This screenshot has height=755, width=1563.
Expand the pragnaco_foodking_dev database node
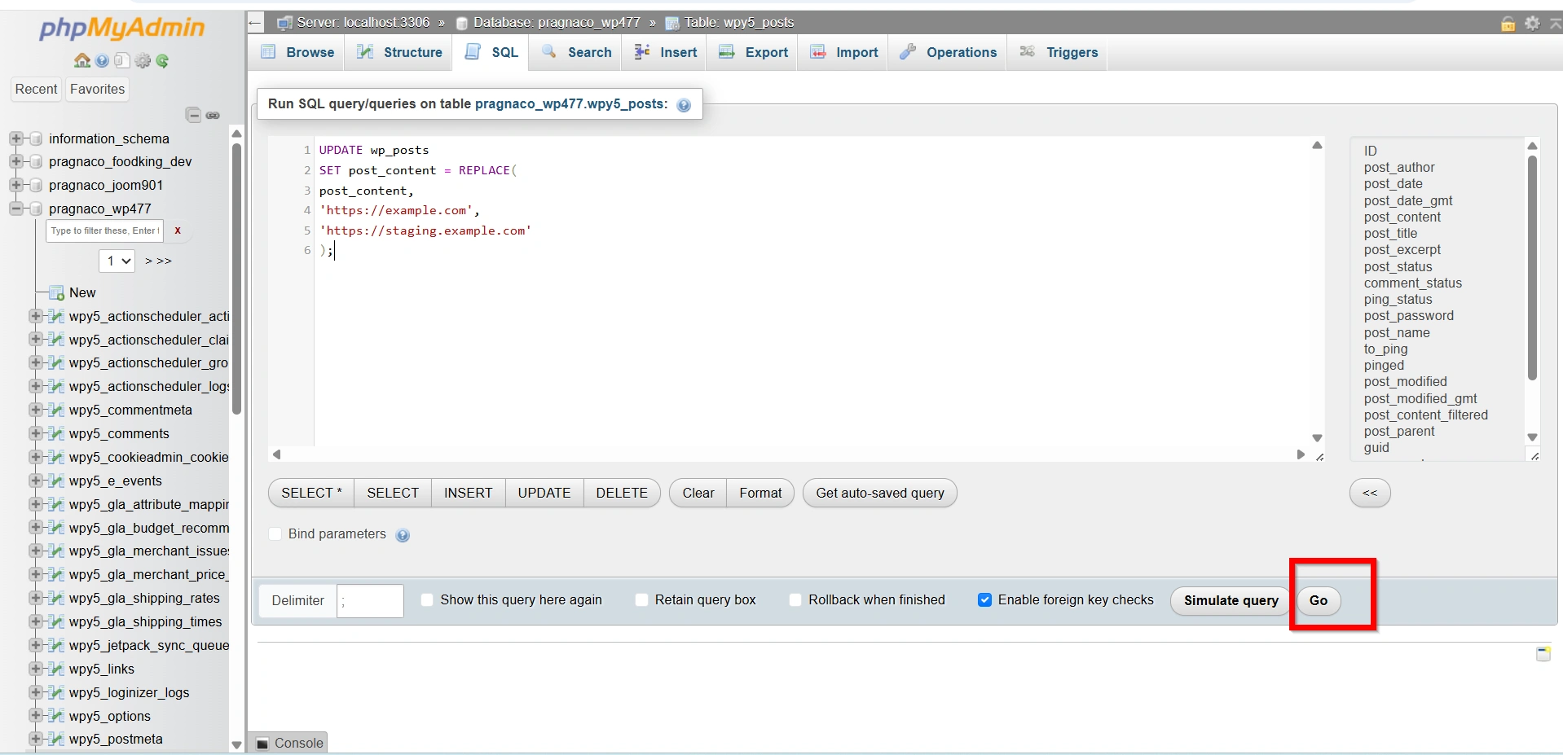[16, 162]
